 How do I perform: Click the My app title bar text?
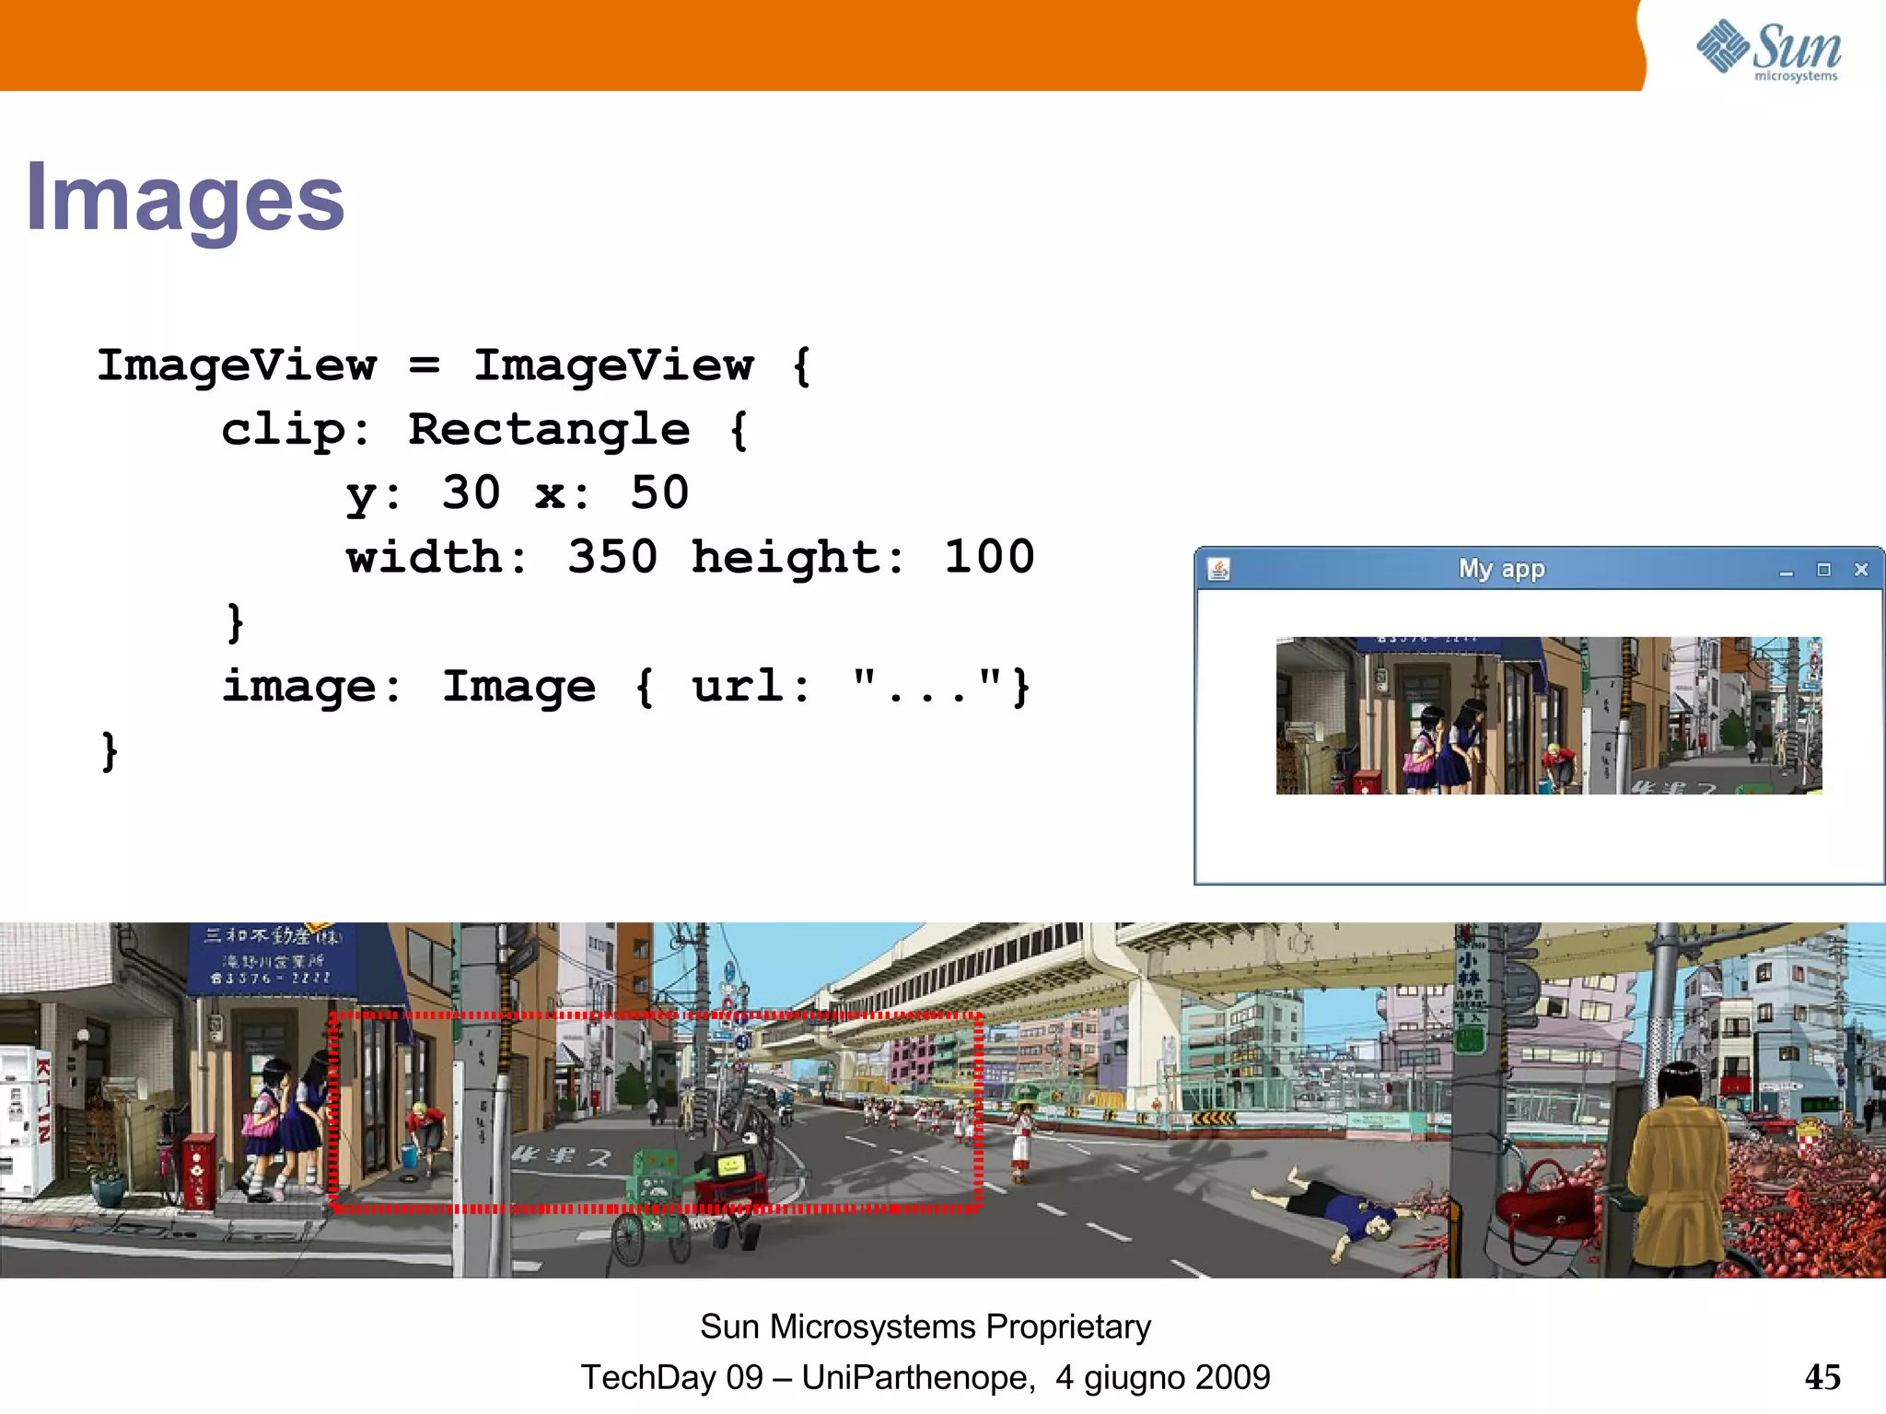[x=1501, y=569]
